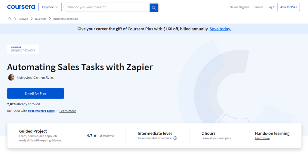
Task: Click the 4.7 rating value
Action: click(89, 135)
